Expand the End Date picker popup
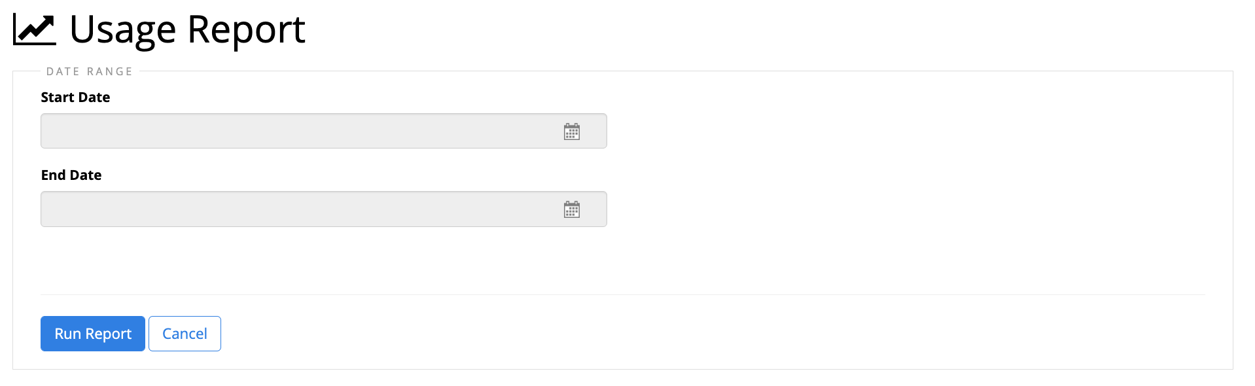The image size is (1255, 386). coord(572,209)
